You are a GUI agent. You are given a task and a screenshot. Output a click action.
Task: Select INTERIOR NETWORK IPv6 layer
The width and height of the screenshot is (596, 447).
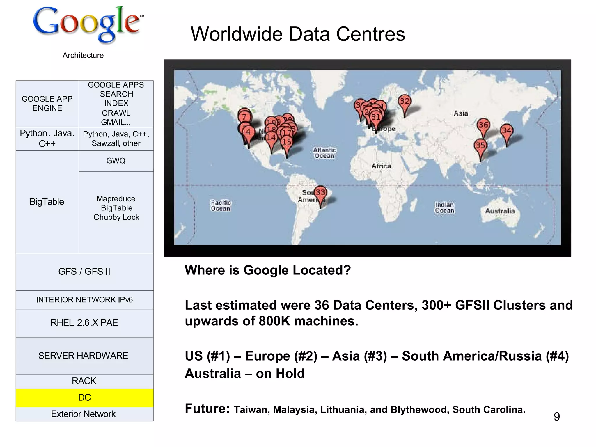click(85, 300)
